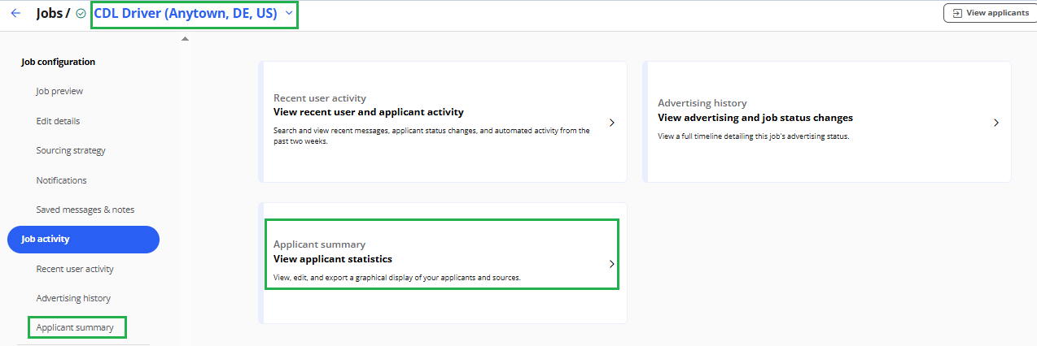Open Job preview in sidebar
The width and height of the screenshot is (1037, 346).
point(59,91)
